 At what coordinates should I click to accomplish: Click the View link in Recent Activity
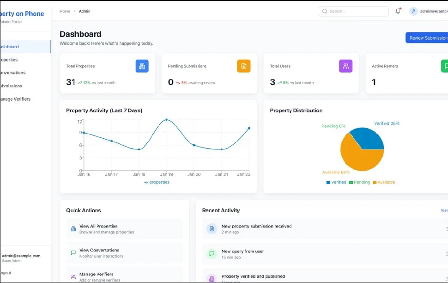point(444,210)
